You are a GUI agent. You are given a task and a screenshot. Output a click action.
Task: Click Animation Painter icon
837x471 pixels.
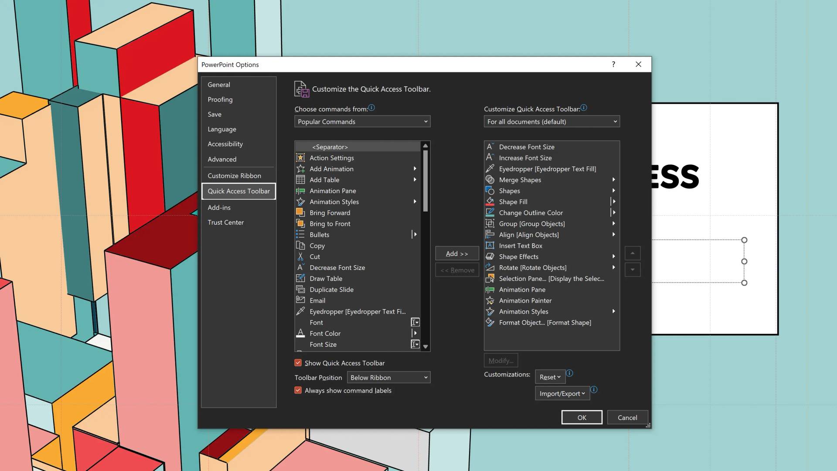pyautogui.click(x=490, y=300)
